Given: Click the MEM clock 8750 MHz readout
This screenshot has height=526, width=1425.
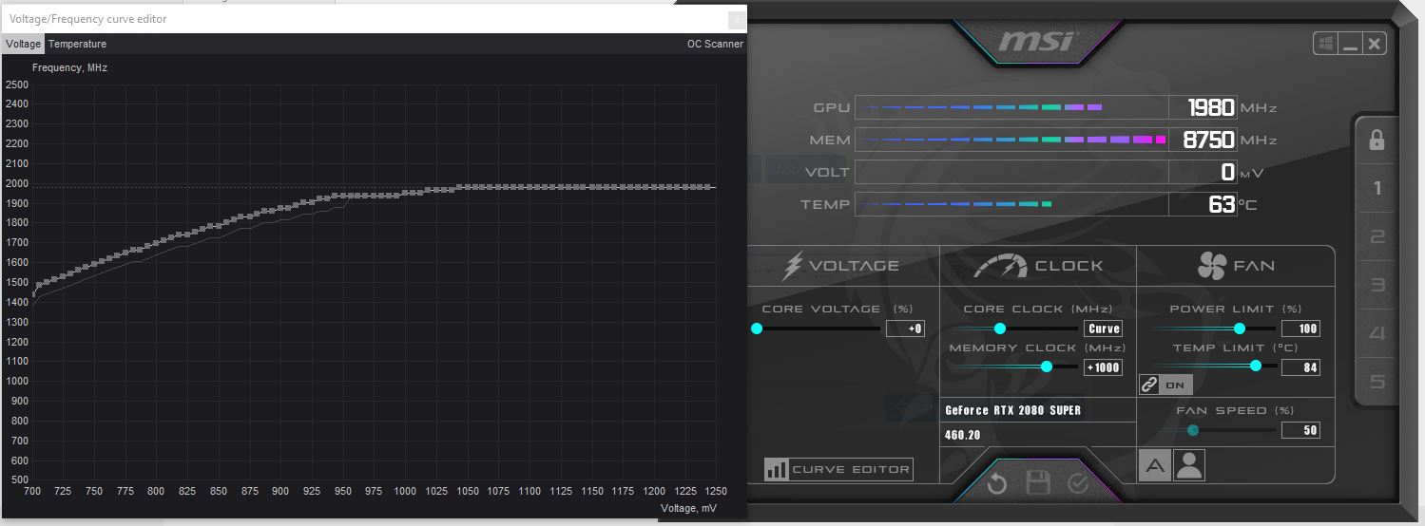Looking at the screenshot, I should pyautogui.click(x=1203, y=140).
